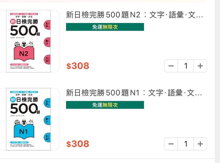
Task: Increase quantity of the N2 book
Action: click(200, 66)
